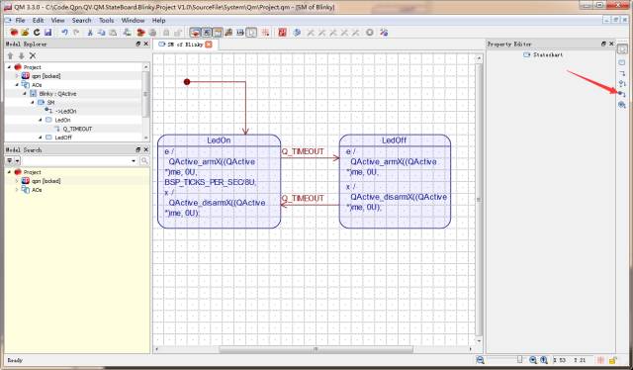This screenshot has height=370, width=633.
Task: Toggle the red grid snap icon in toolbar
Action: point(265,33)
